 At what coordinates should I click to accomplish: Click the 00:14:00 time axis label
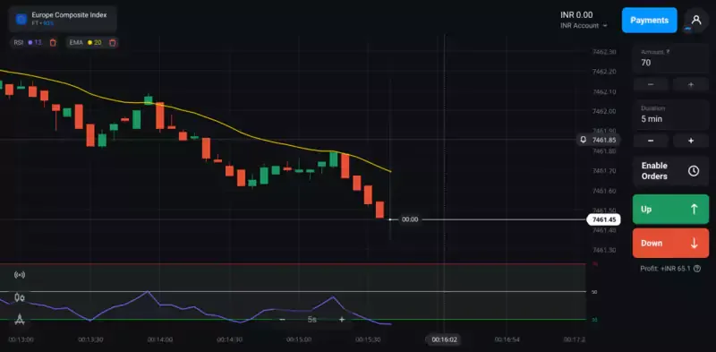[x=160, y=339]
